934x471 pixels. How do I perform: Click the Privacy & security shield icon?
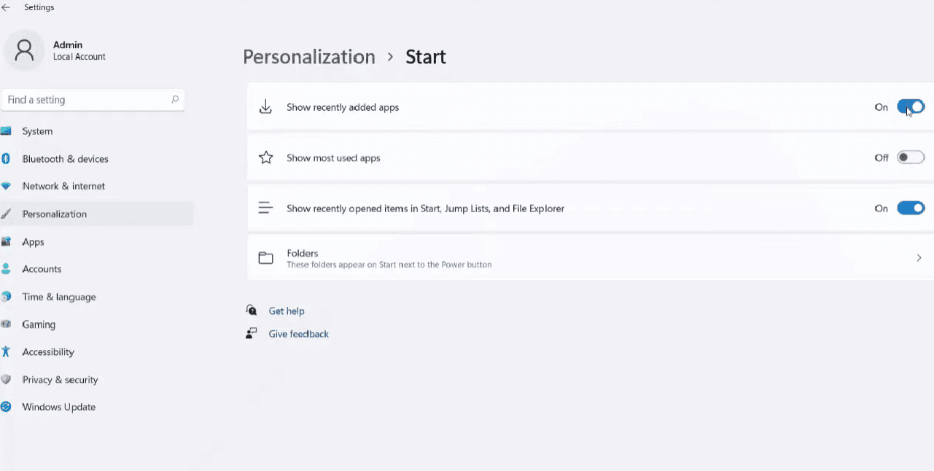pos(5,379)
